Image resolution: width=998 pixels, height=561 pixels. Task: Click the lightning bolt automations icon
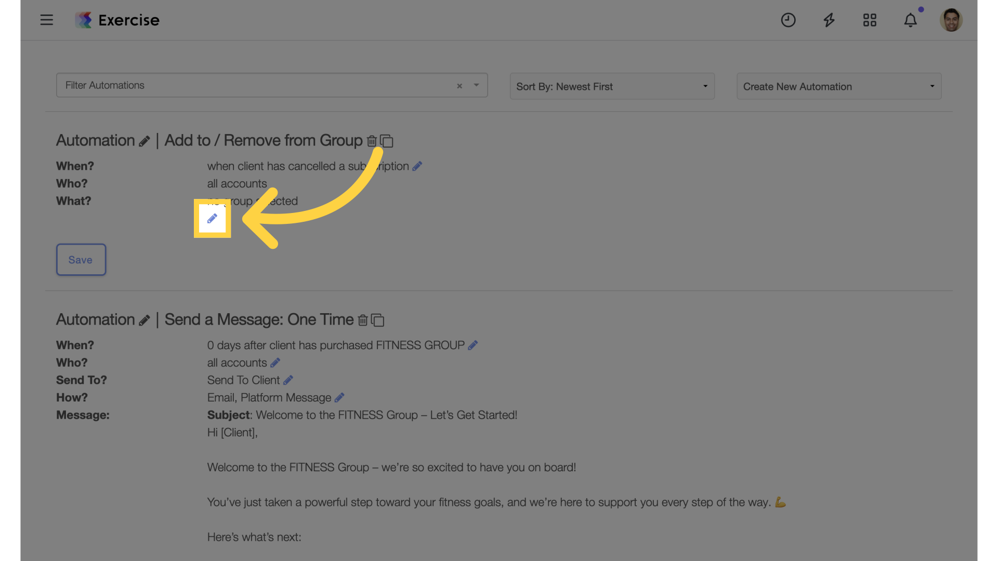pos(829,20)
